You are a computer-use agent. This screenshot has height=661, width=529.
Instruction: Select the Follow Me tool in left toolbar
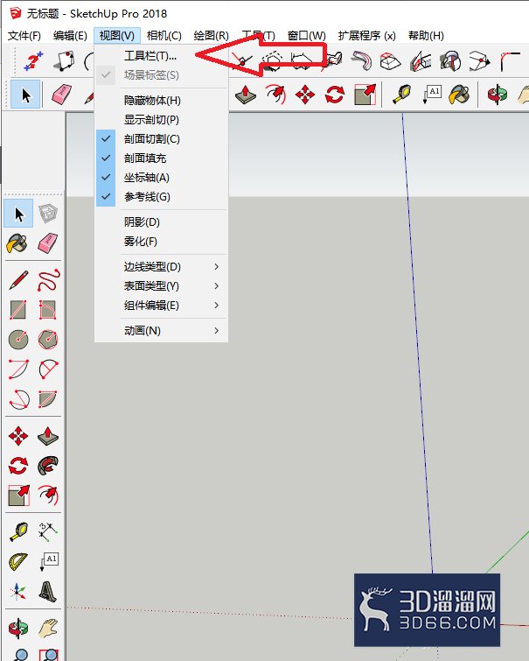pos(47,466)
